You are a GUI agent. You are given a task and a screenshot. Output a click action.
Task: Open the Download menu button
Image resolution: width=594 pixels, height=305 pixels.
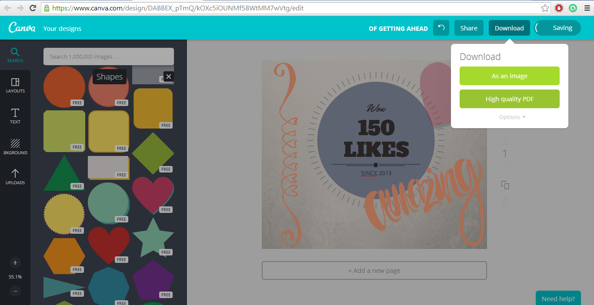(x=509, y=28)
